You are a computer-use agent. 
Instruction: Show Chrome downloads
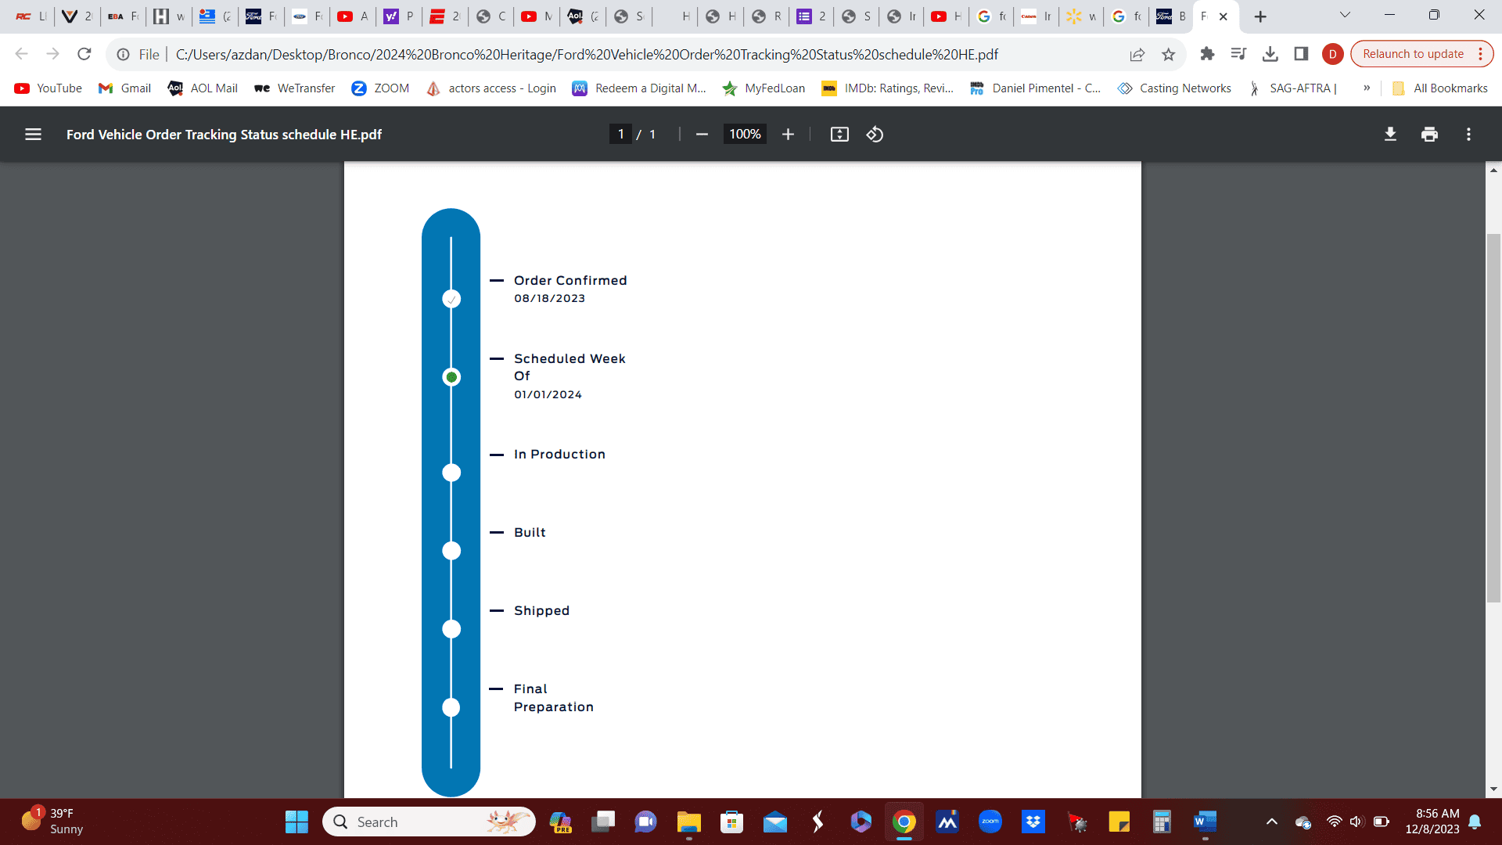[1270, 54]
